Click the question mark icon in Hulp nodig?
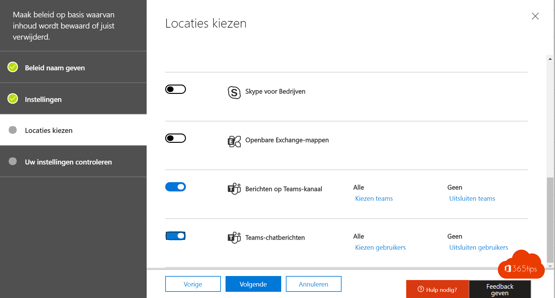Screen dimensions: 555x298 (421, 289)
